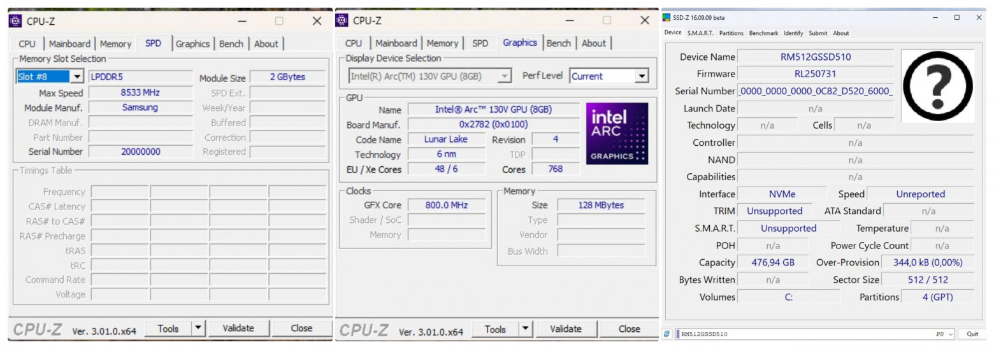Click the CPU-Z icon in the SPD window title bar

coord(16,21)
